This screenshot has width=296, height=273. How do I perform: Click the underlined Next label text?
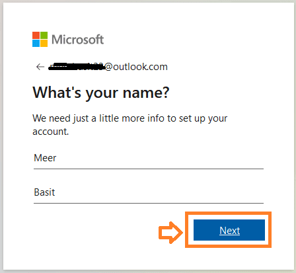click(x=229, y=231)
